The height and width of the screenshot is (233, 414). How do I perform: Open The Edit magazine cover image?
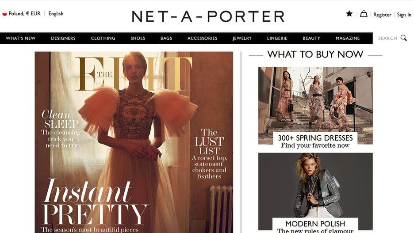[134, 142]
